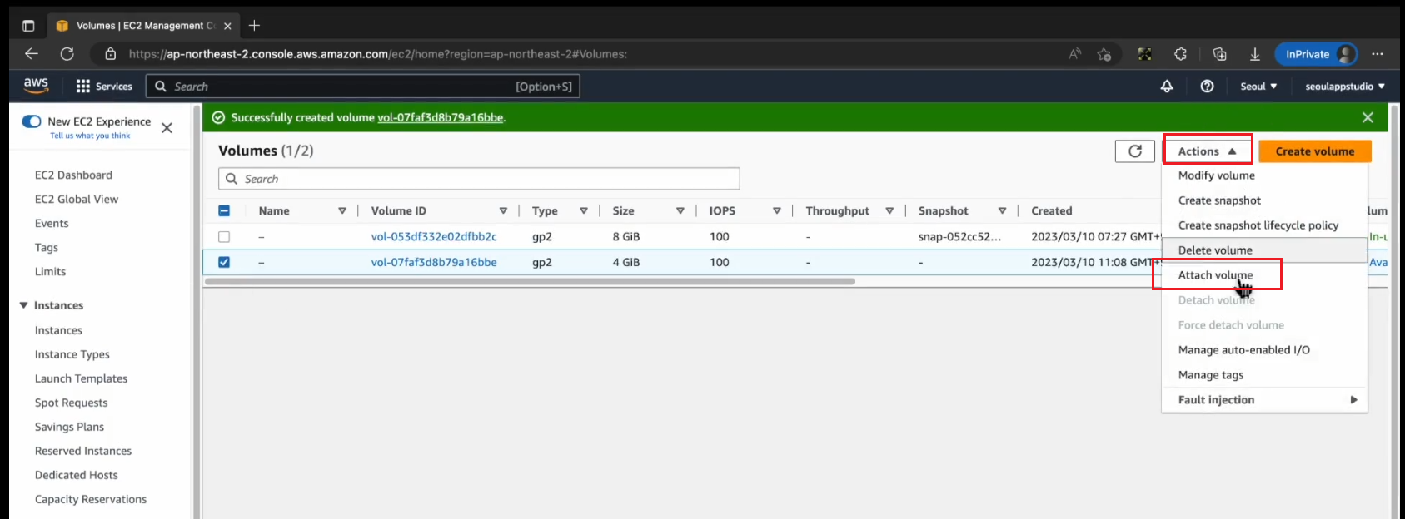Viewport: 1405px width, 519px height.
Task: Click the page vertical scrollbar
Action: pyautogui.click(x=1393, y=312)
